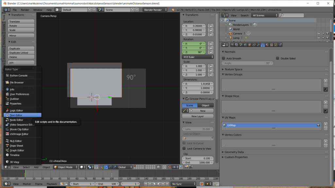
Task: Open the XYZ Euler rotation mode dropdown
Action: pyautogui.click(x=198, y=57)
